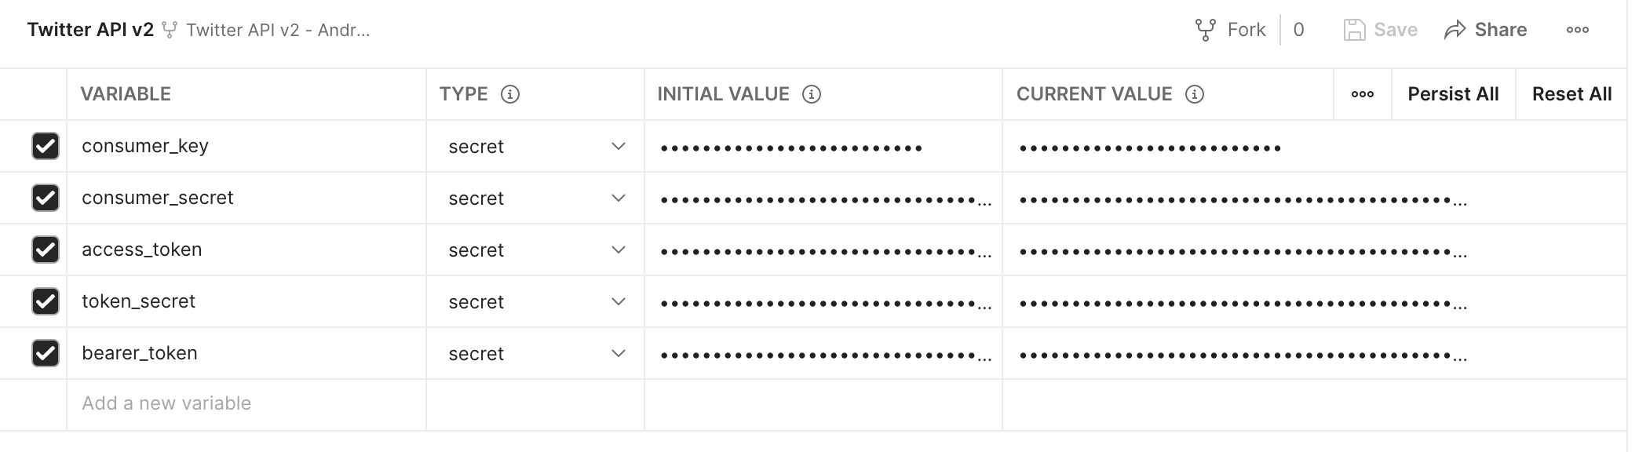Open the type dropdown for consumer_secret
This screenshot has height=452, width=1639.
point(618,198)
